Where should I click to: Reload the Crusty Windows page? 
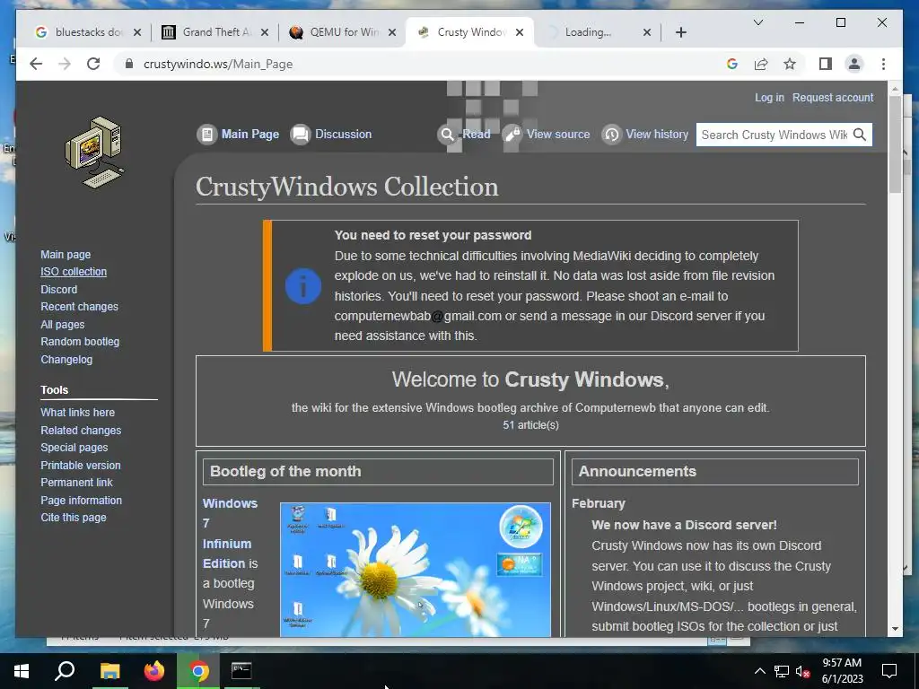(x=93, y=64)
